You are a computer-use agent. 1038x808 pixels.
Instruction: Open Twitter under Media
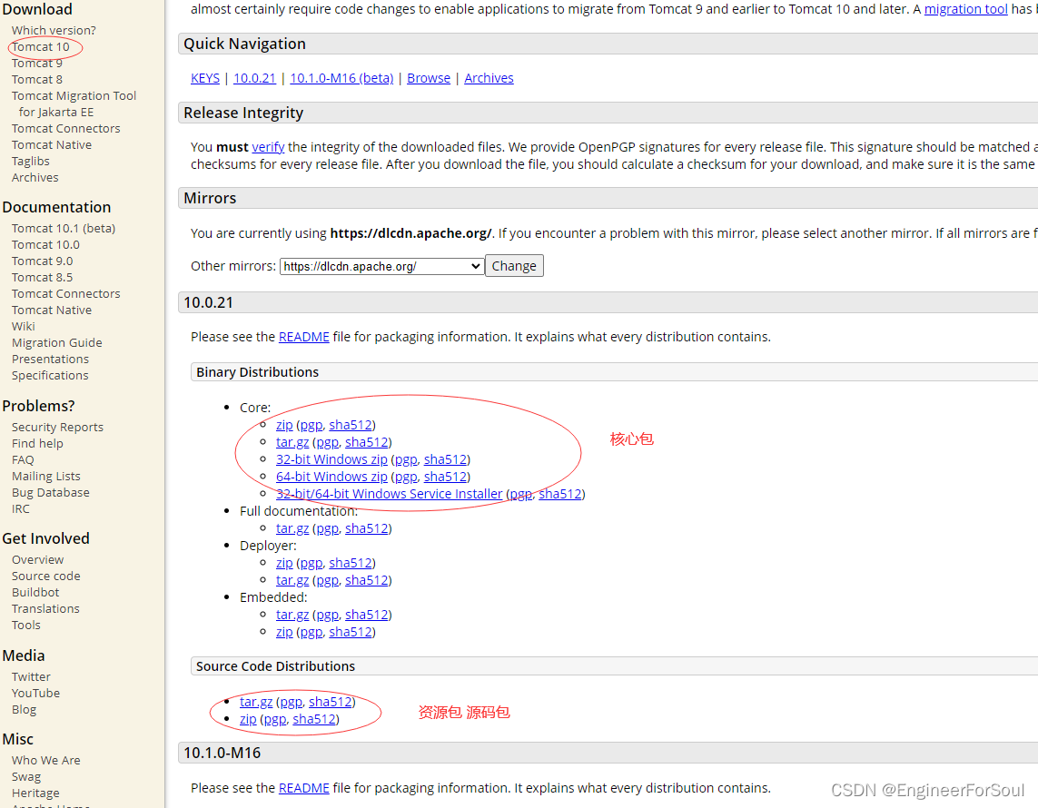tap(31, 677)
